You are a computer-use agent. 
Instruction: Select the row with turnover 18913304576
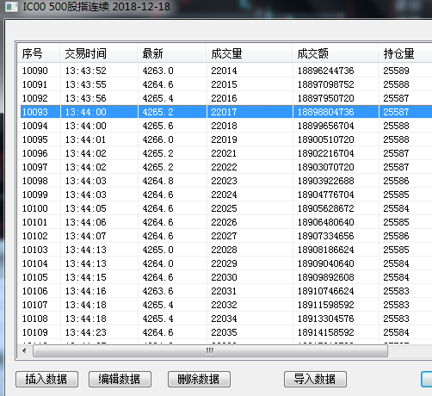click(x=225, y=319)
